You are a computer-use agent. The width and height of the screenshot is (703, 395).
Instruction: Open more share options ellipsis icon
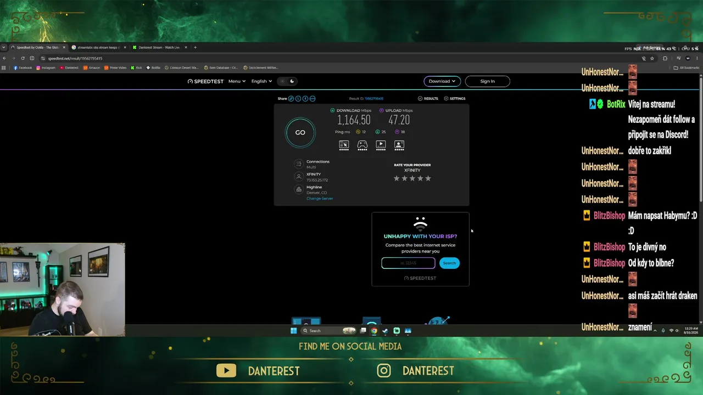(x=313, y=99)
